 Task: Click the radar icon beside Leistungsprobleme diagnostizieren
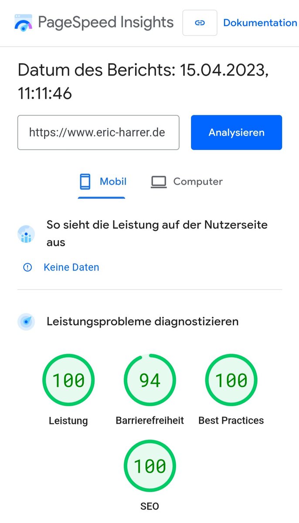click(x=26, y=322)
